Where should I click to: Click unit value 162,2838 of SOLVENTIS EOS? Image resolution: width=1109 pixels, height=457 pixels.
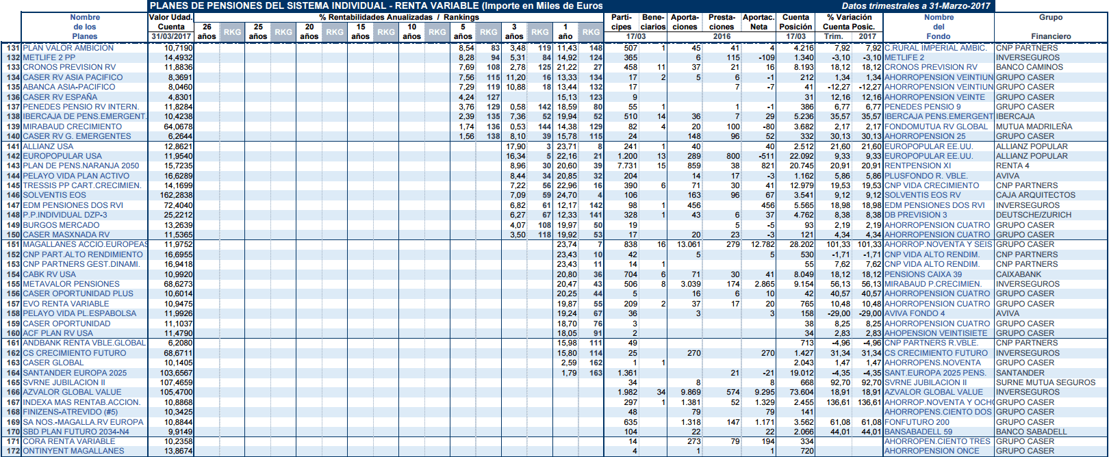(x=176, y=196)
